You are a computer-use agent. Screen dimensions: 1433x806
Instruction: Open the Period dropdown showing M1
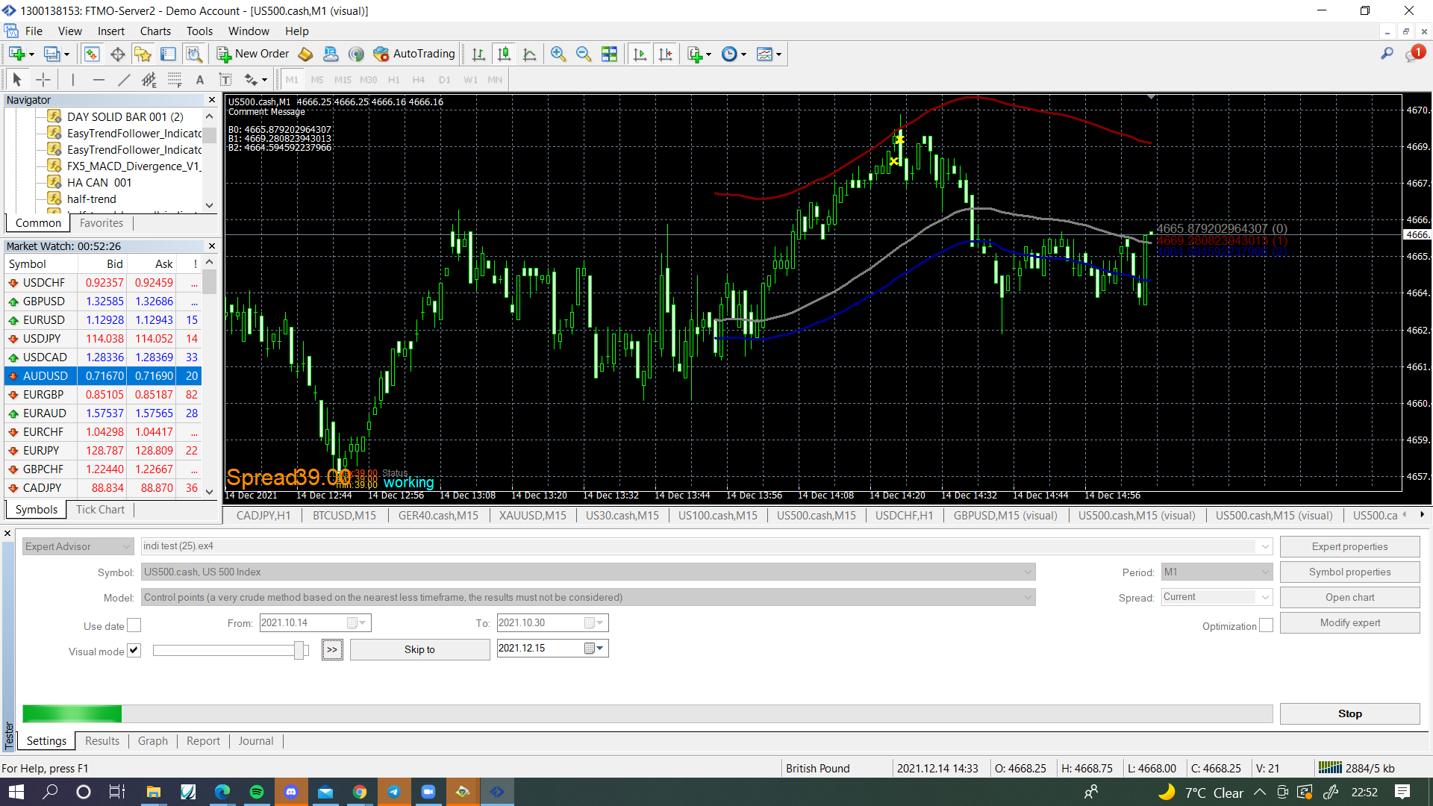click(x=1217, y=572)
